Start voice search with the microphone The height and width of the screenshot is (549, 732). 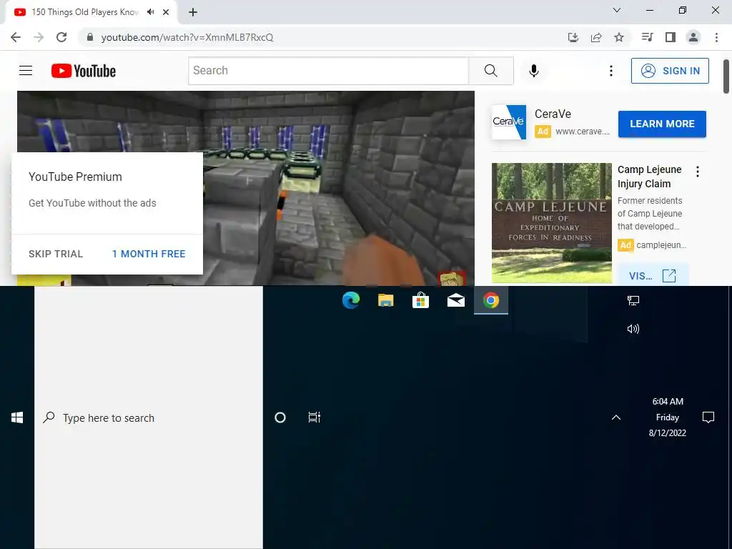[x=534, y=71]
